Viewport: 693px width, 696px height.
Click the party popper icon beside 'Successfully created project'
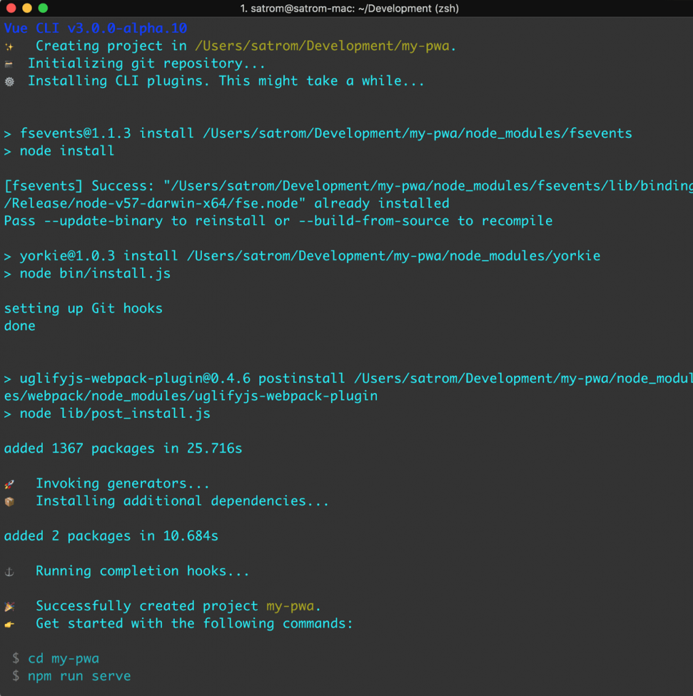pos(10,606)
